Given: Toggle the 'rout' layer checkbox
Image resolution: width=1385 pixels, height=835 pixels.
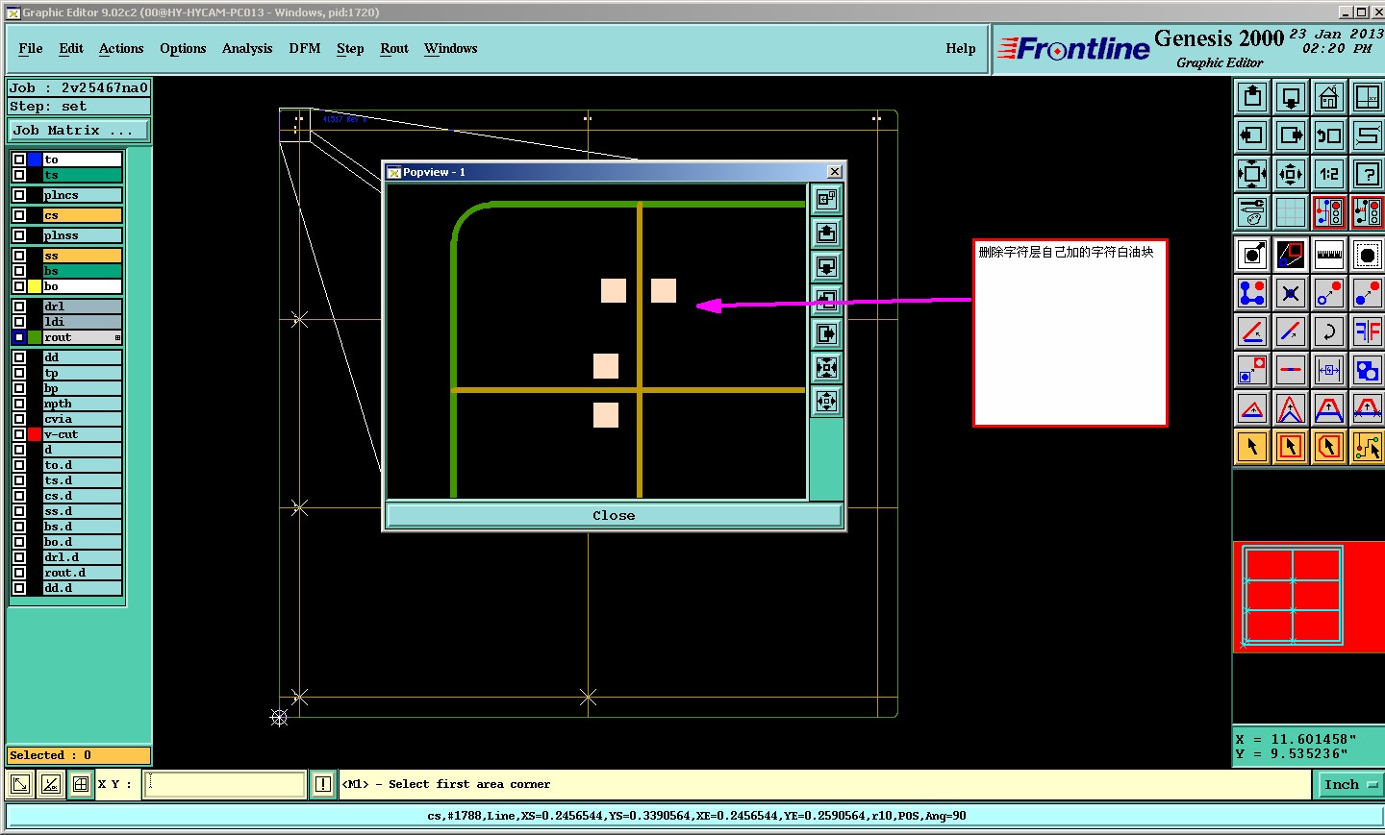Looking at the screenshot, I should point(19,337).
